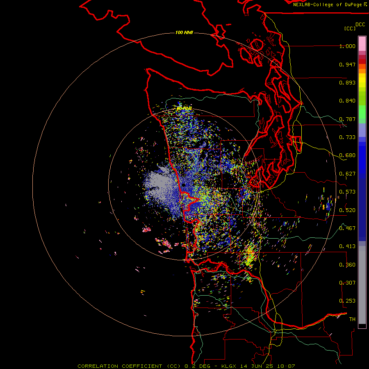Click the 0.520 legend value

pos(347,210)
